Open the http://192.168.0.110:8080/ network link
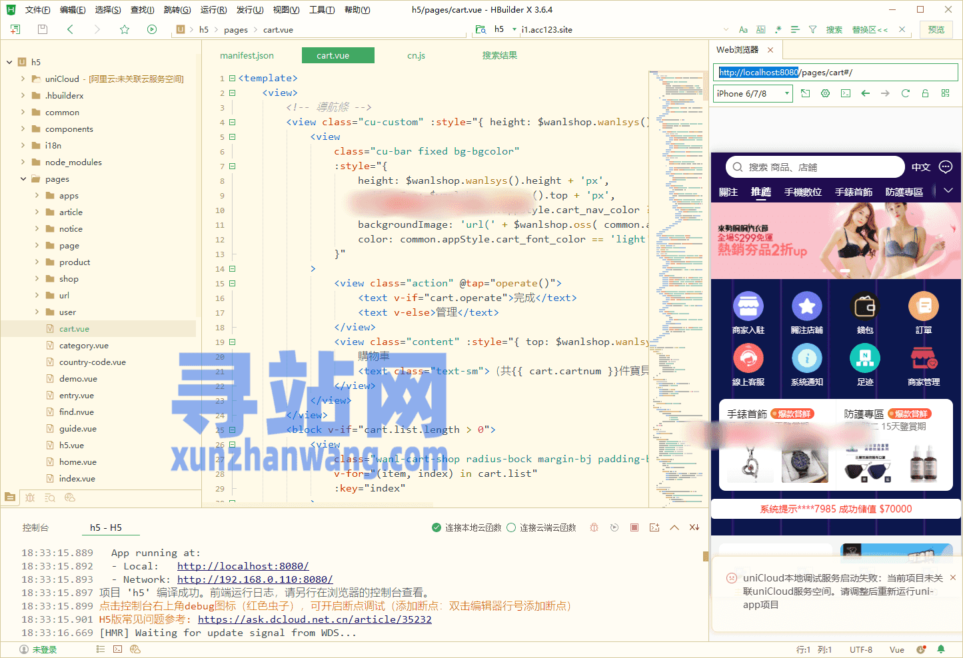963x658 pixels. 255,579
